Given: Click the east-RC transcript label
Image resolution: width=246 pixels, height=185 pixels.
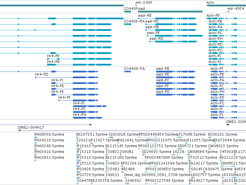Looking at the screenshot, I should (x=152, y=21).
